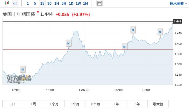This screenshot has height=110, width=189.
Task: Select the 1 minute interval
Action: (28, 3)
